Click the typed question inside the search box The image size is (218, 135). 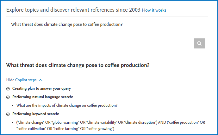click(x=66, y=24)
